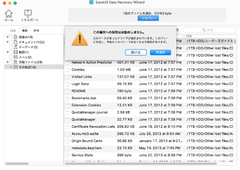This screenshot has height=170, width=240.
Task: Click date July 26, 2012 at 6:54 AM
Action: click(x=160, y=134)
